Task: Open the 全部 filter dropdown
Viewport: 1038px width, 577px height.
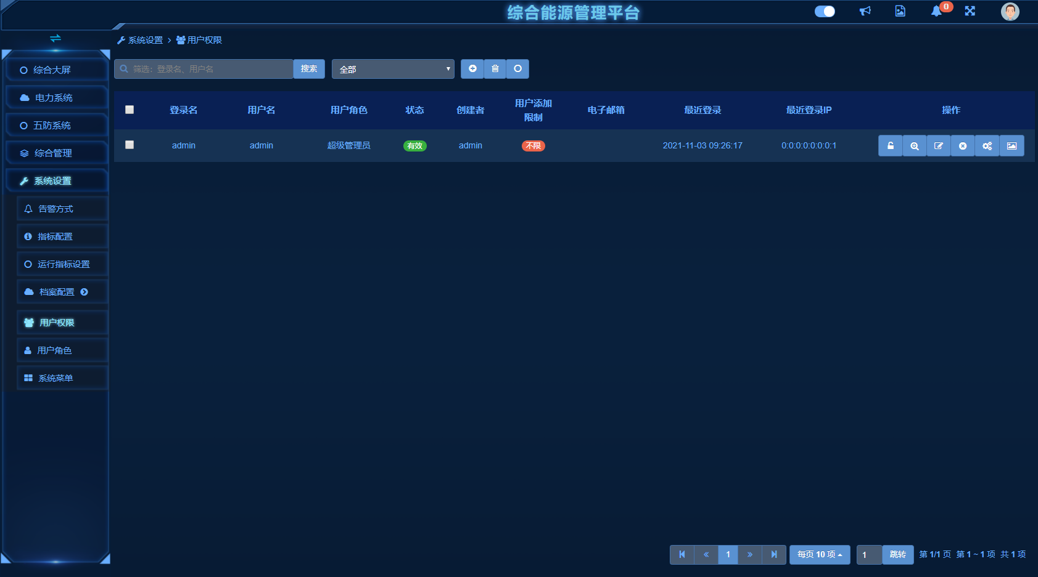Action: [393, 69]
